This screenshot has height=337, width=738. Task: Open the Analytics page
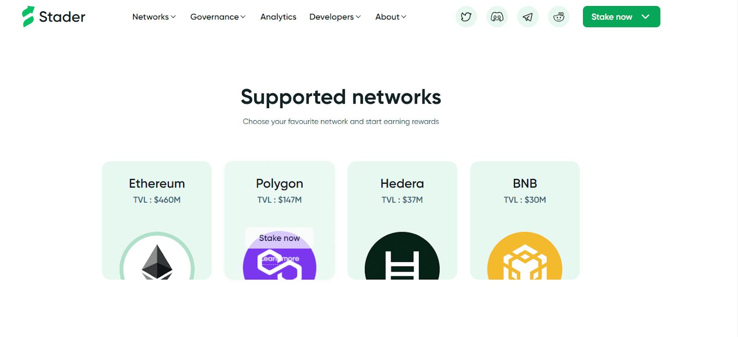tap(279, 17)
